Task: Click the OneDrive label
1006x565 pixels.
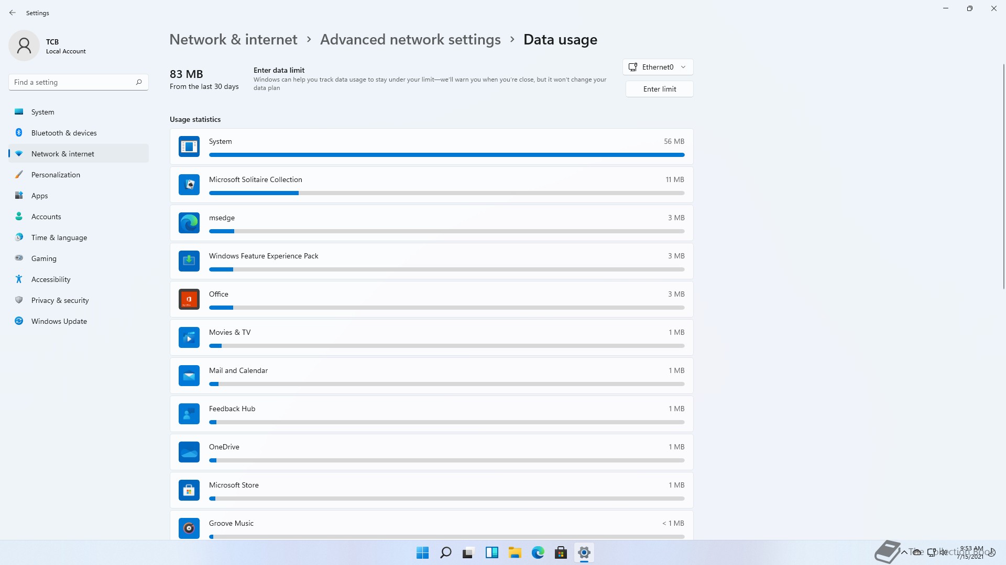Action: click(224, 447)
